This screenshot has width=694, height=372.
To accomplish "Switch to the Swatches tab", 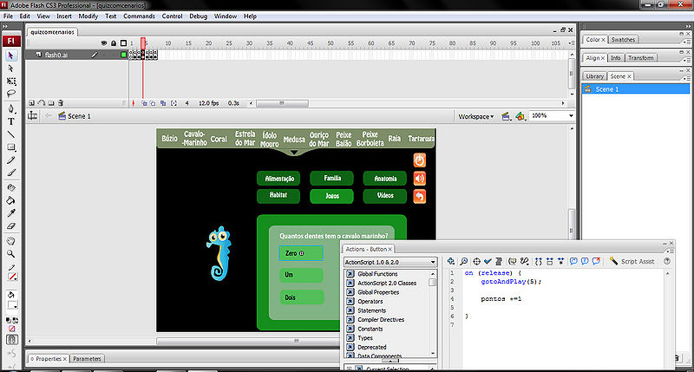I will (x=622, y=39).
